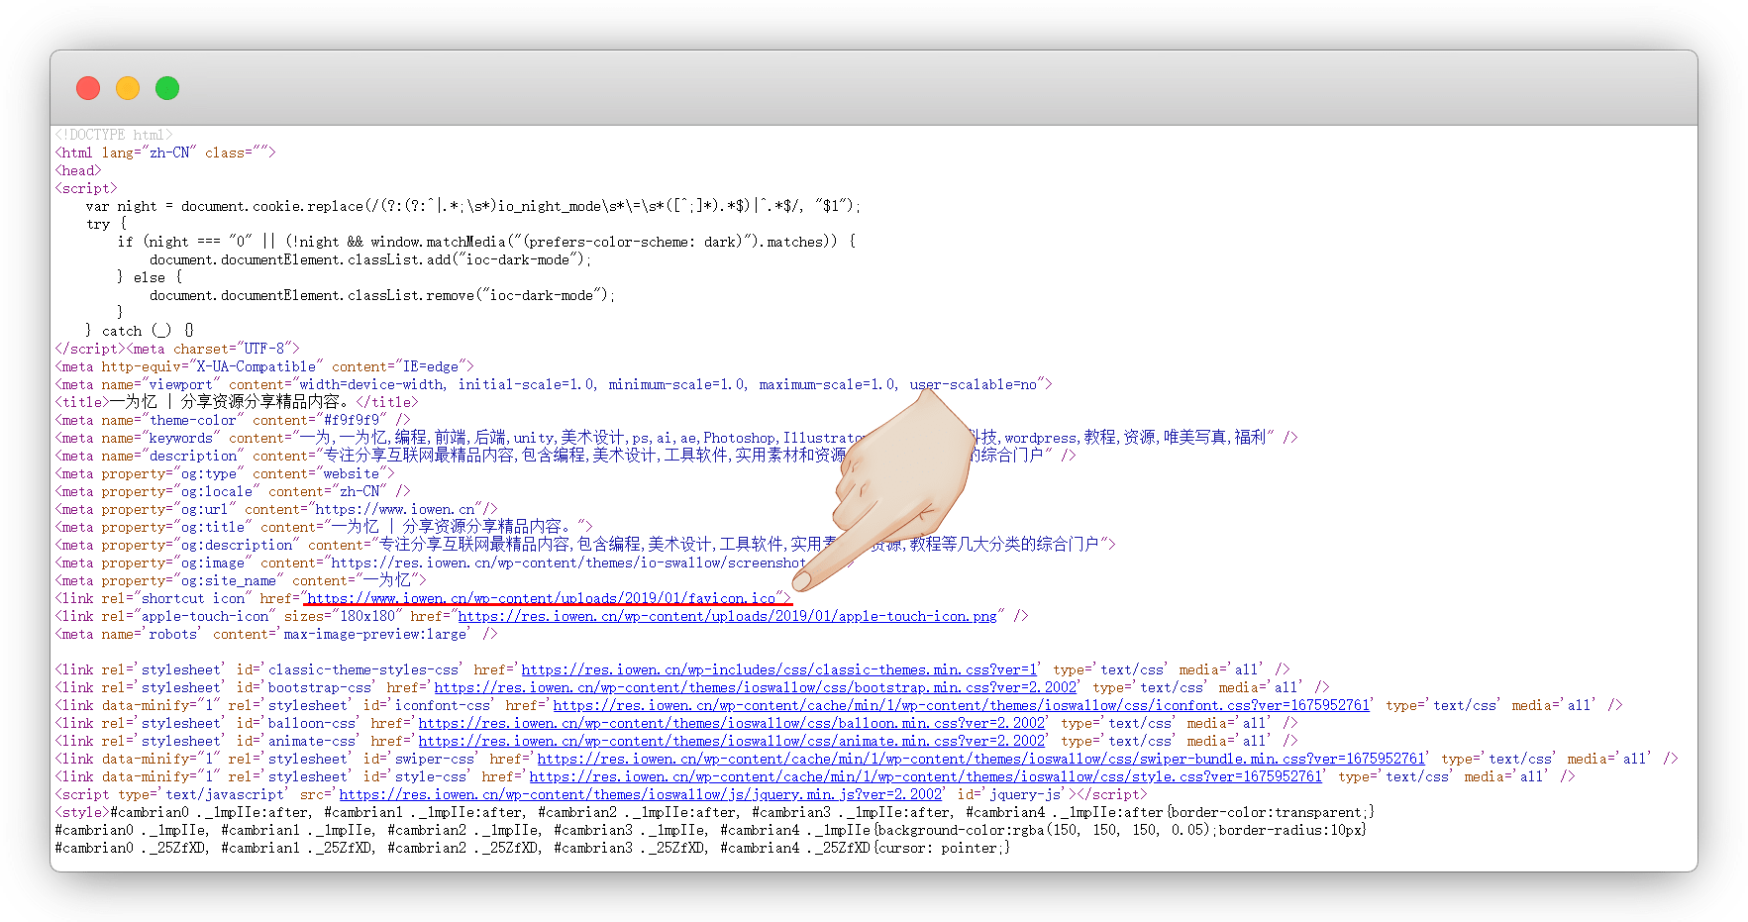The width and height of the screenshot is (1748, 922).
Task: Open the apple-touch-icon.png link
Action: pos(727,616)
